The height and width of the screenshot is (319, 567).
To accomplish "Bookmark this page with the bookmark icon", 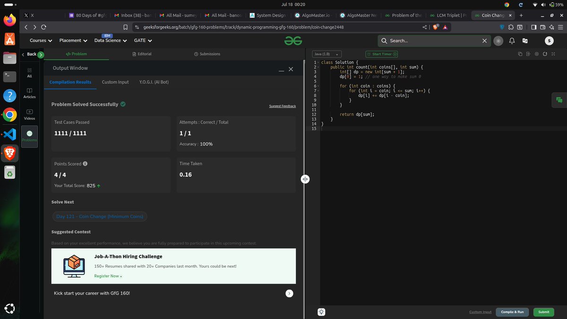I will point(126,27).
